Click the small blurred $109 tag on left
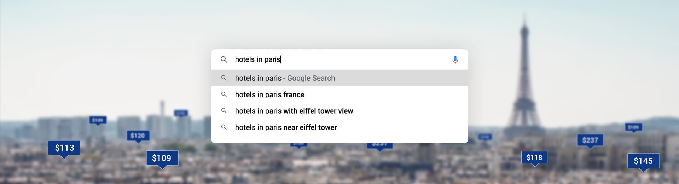This screenshot has height=184, width=679. 98,120
